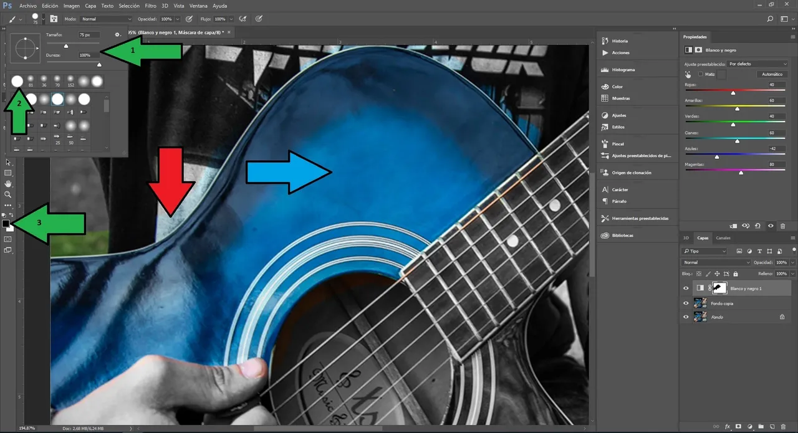Adjust the Magentas slider handle
The height and width of the screenshot is (433, 798).
click(741, 173)
